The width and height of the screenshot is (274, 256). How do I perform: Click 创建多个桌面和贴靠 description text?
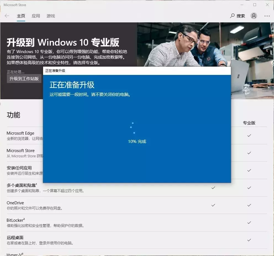[45, 191]
